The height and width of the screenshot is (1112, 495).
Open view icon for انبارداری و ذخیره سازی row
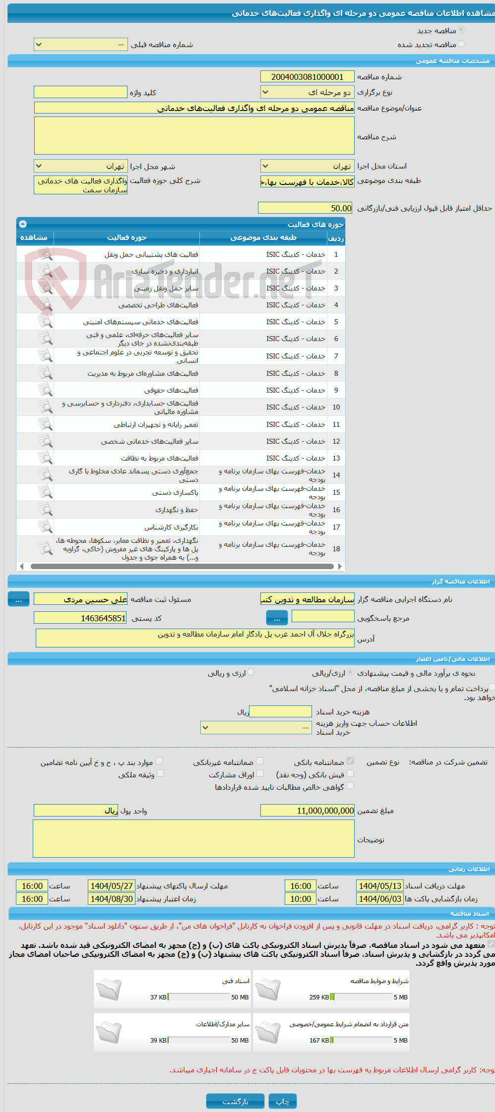click(x=45, y=271)
